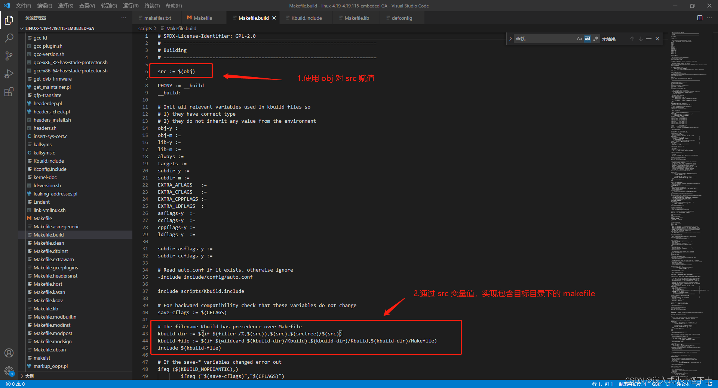Open get_maintainer.pl in the file tree
Viewport: 718px width, 388px height.
click(x=52, y=87)
